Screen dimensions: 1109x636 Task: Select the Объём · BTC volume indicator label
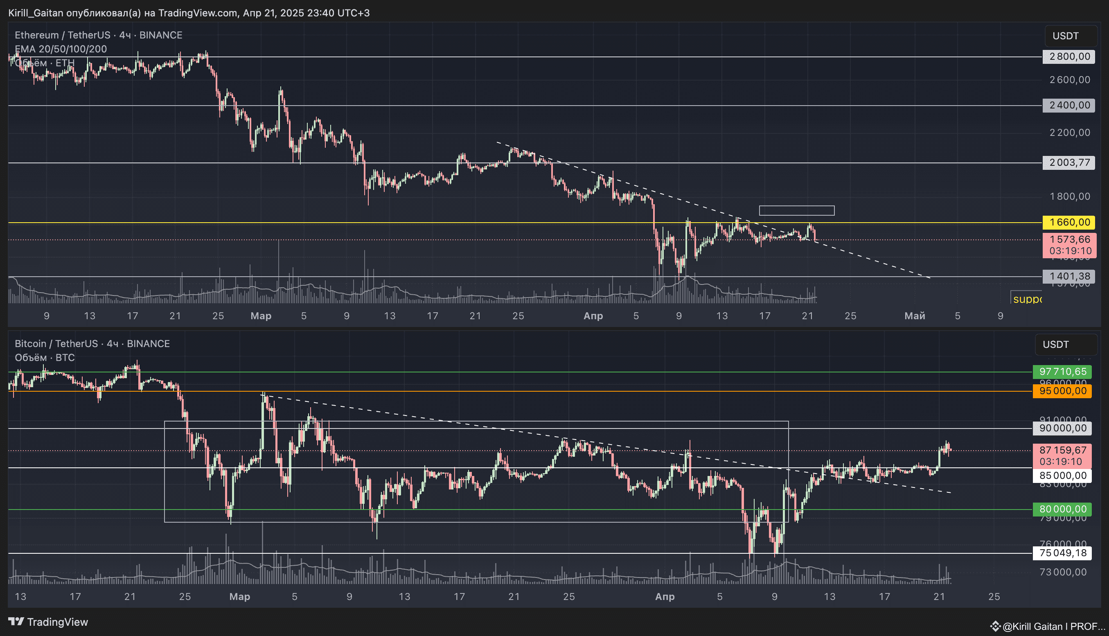pos(45,358)
